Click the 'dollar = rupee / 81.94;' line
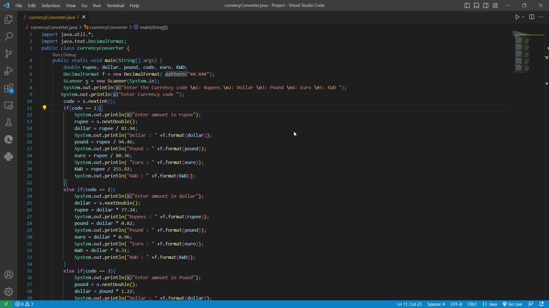The width and height of the screenshot is (549, 308). coord(106,128)
